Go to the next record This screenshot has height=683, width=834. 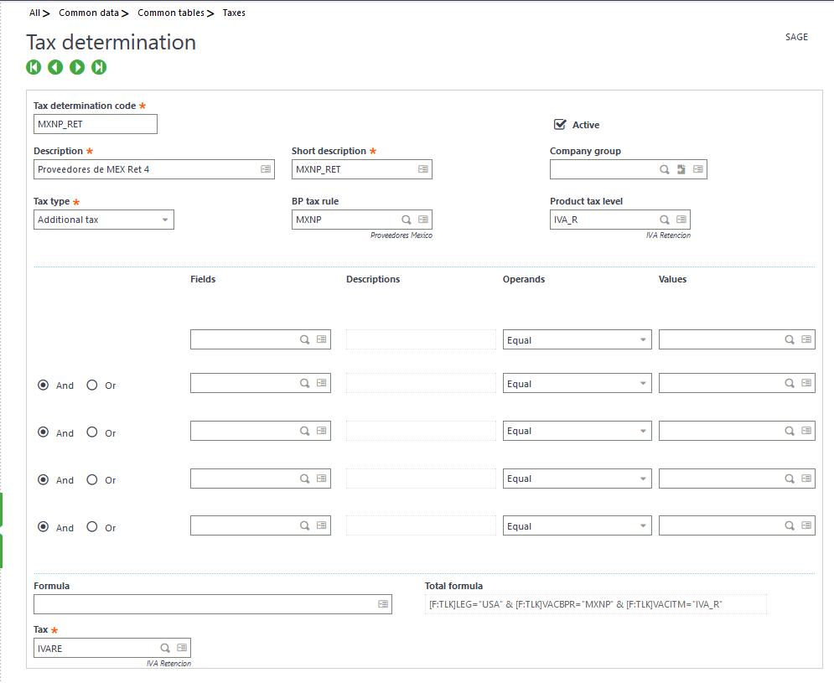point(76,67)
